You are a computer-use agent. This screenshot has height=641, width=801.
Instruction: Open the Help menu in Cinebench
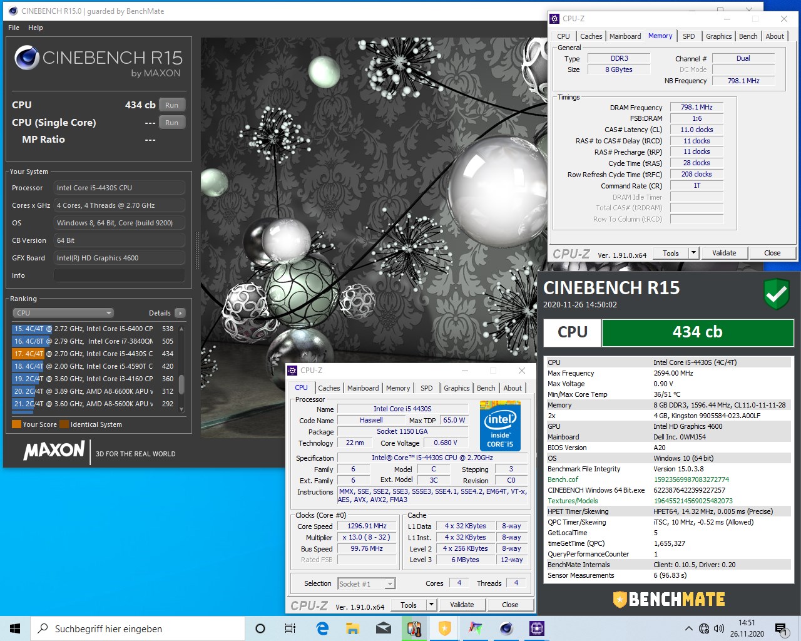36,28
